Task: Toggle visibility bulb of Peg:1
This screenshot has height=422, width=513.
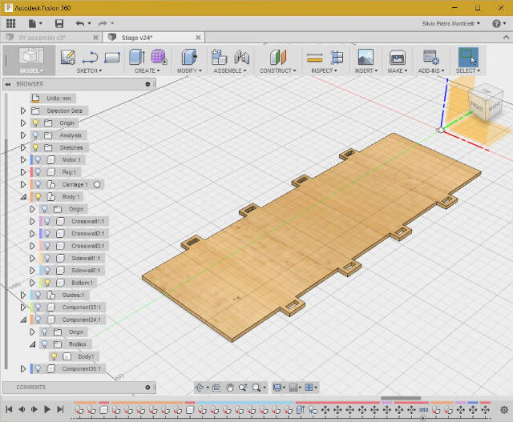Action: click(38, 172)
